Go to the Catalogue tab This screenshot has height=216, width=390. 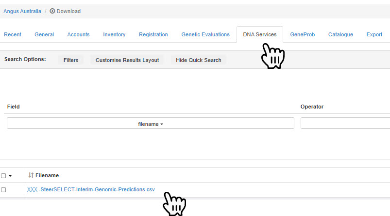(x=340, y=34)
